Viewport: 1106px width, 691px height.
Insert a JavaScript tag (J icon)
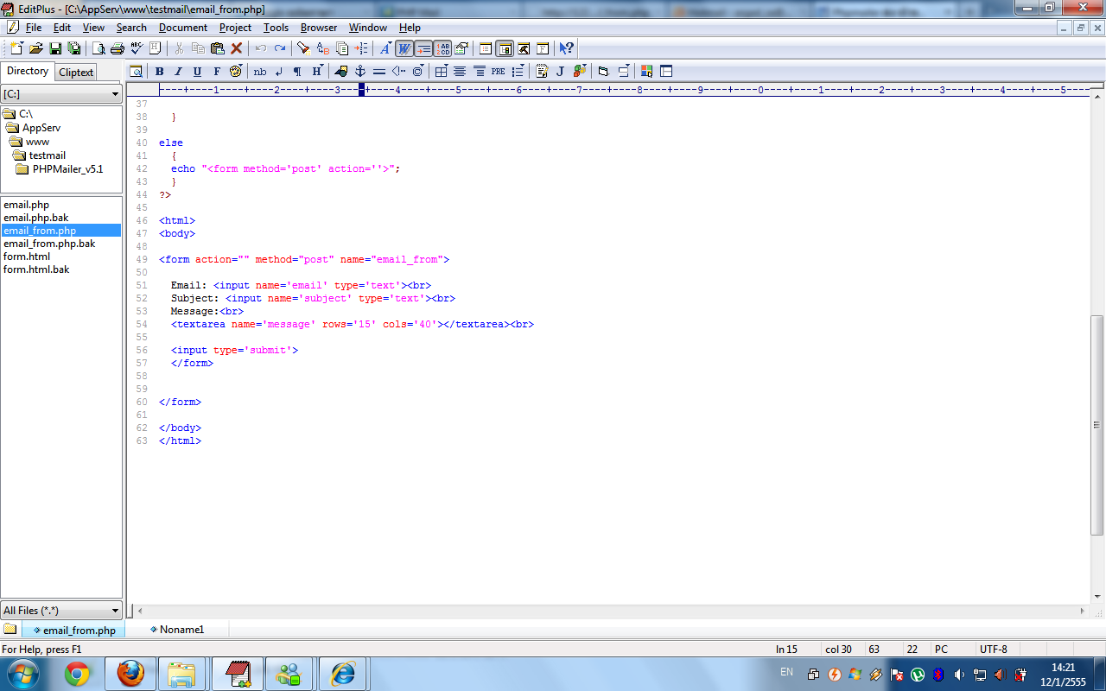(x=561, y=72)
